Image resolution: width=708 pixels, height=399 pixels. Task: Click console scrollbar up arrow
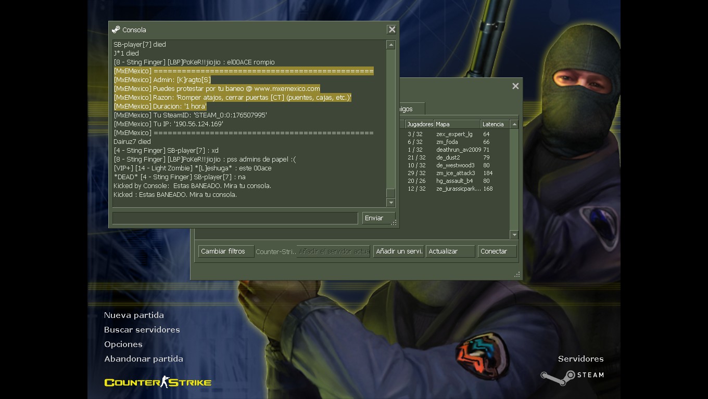click(x=390, y=45)
